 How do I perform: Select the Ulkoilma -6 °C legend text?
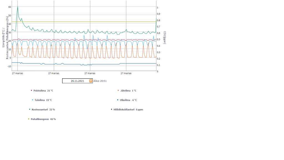[x=128, y=100]
